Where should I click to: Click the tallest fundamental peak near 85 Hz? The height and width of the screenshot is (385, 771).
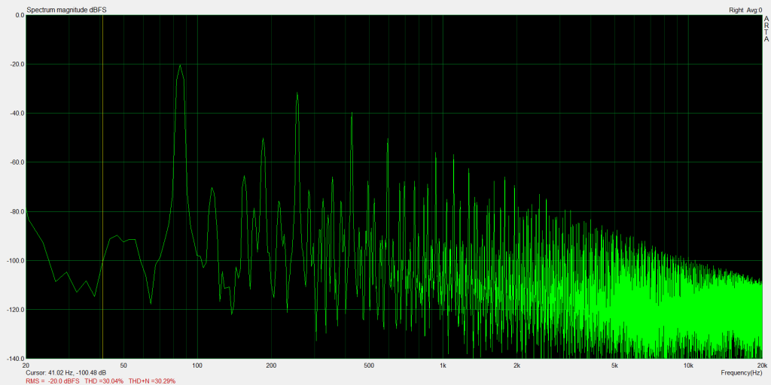click(x=181, y=65)
